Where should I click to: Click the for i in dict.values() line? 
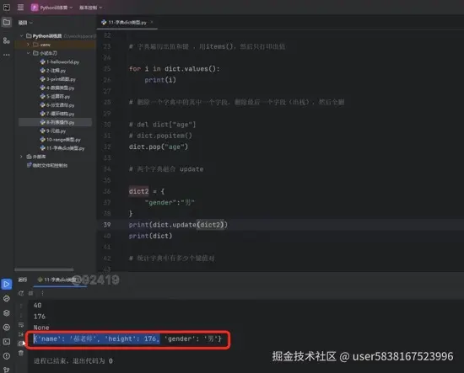pyautogui.click(x=174, y=69)
